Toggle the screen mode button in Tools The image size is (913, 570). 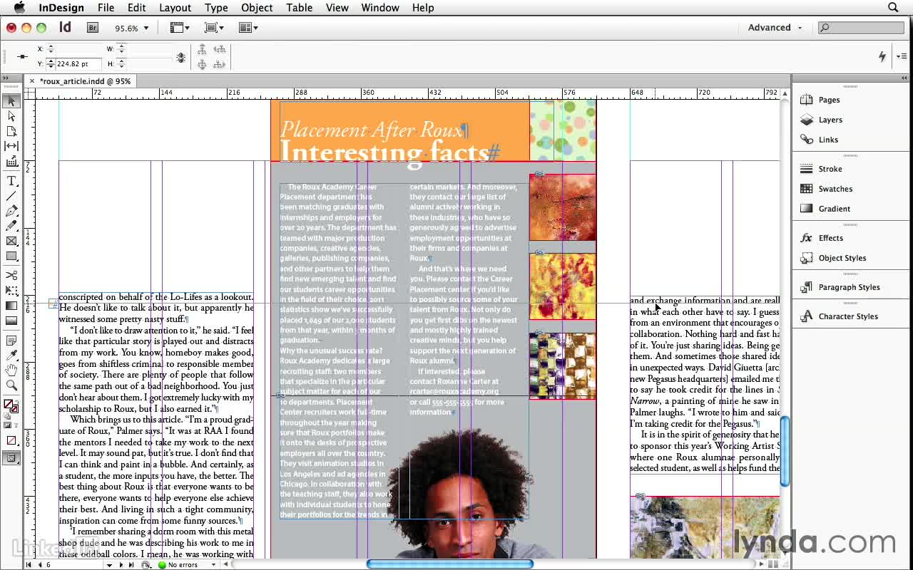(x=11, y=458)
